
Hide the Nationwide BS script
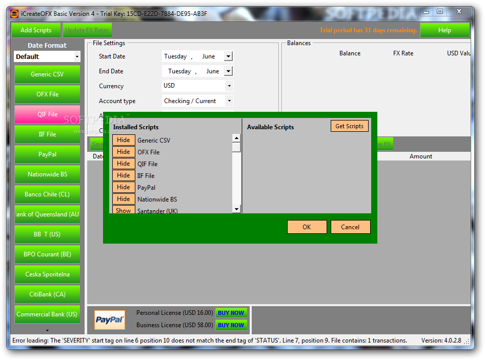coord(124,199)
